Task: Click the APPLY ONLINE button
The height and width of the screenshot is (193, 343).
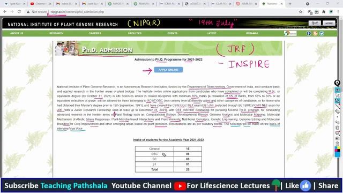Action: tap(168, 70)
